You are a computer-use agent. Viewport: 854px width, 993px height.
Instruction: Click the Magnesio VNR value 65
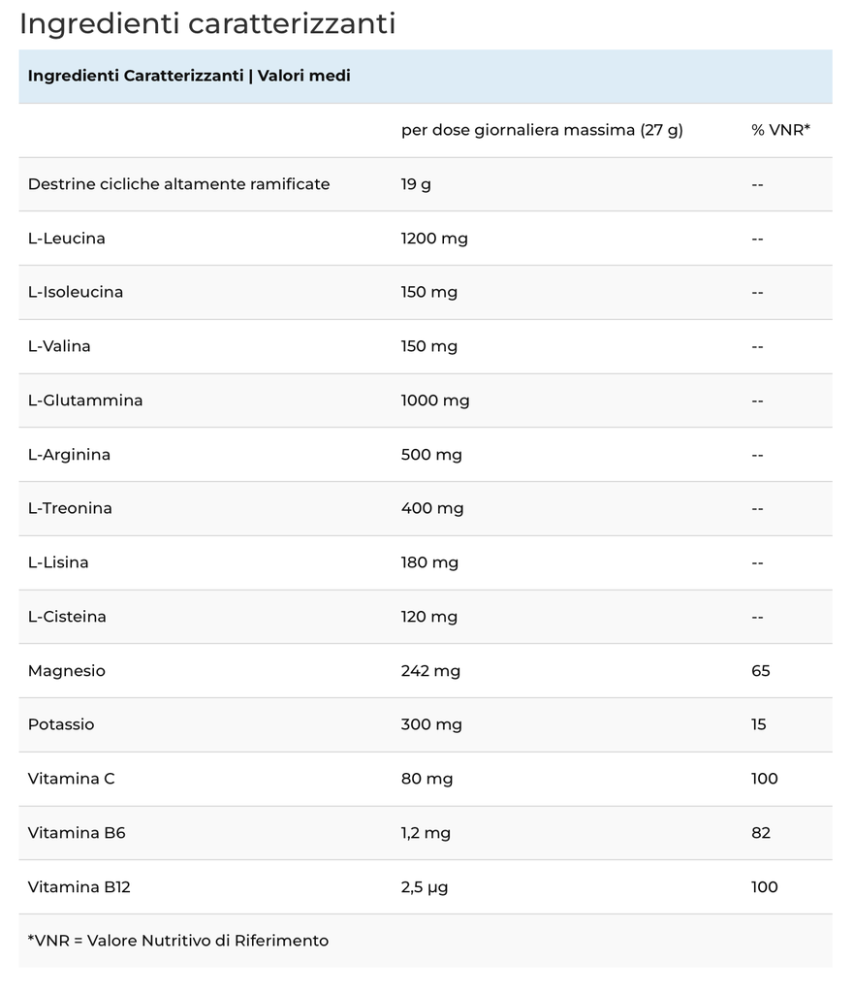click(x=760, y=671)
